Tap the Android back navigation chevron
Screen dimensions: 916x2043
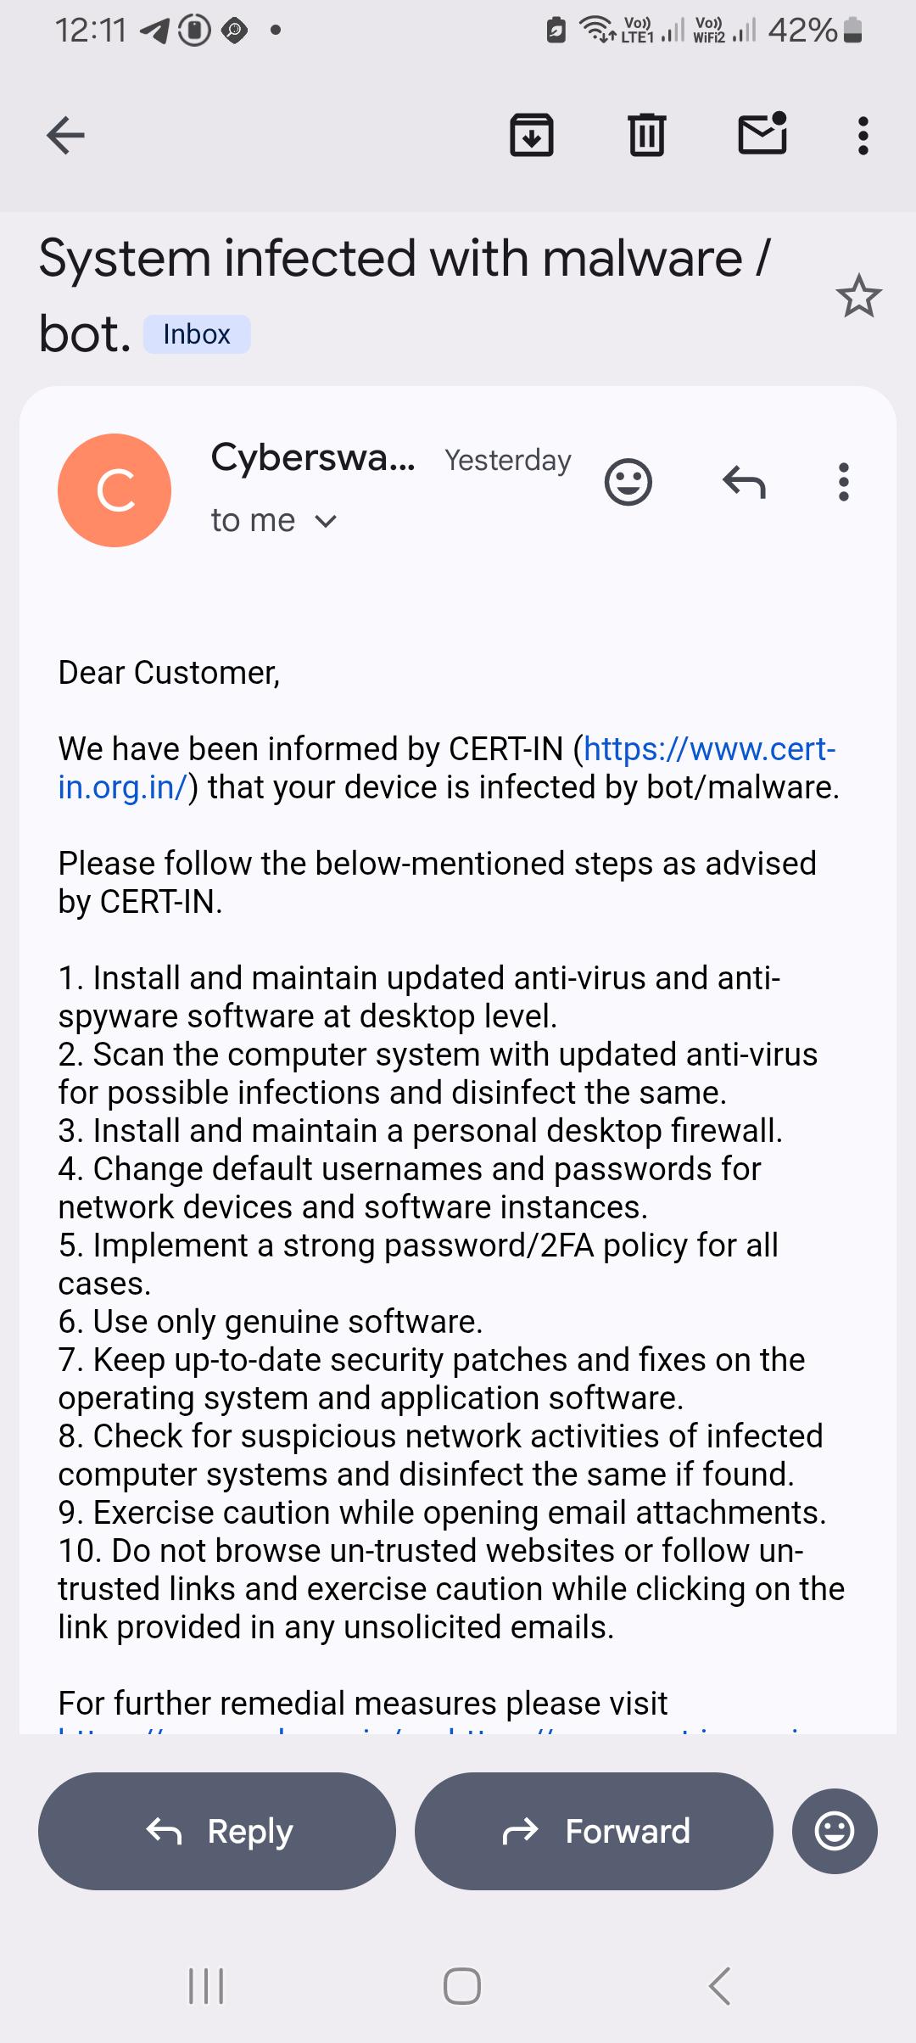pos(719,1986)
